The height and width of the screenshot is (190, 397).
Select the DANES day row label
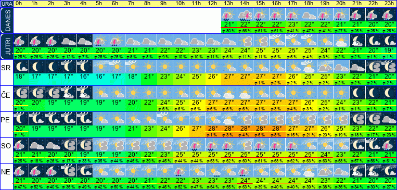[x=6, y=20]
